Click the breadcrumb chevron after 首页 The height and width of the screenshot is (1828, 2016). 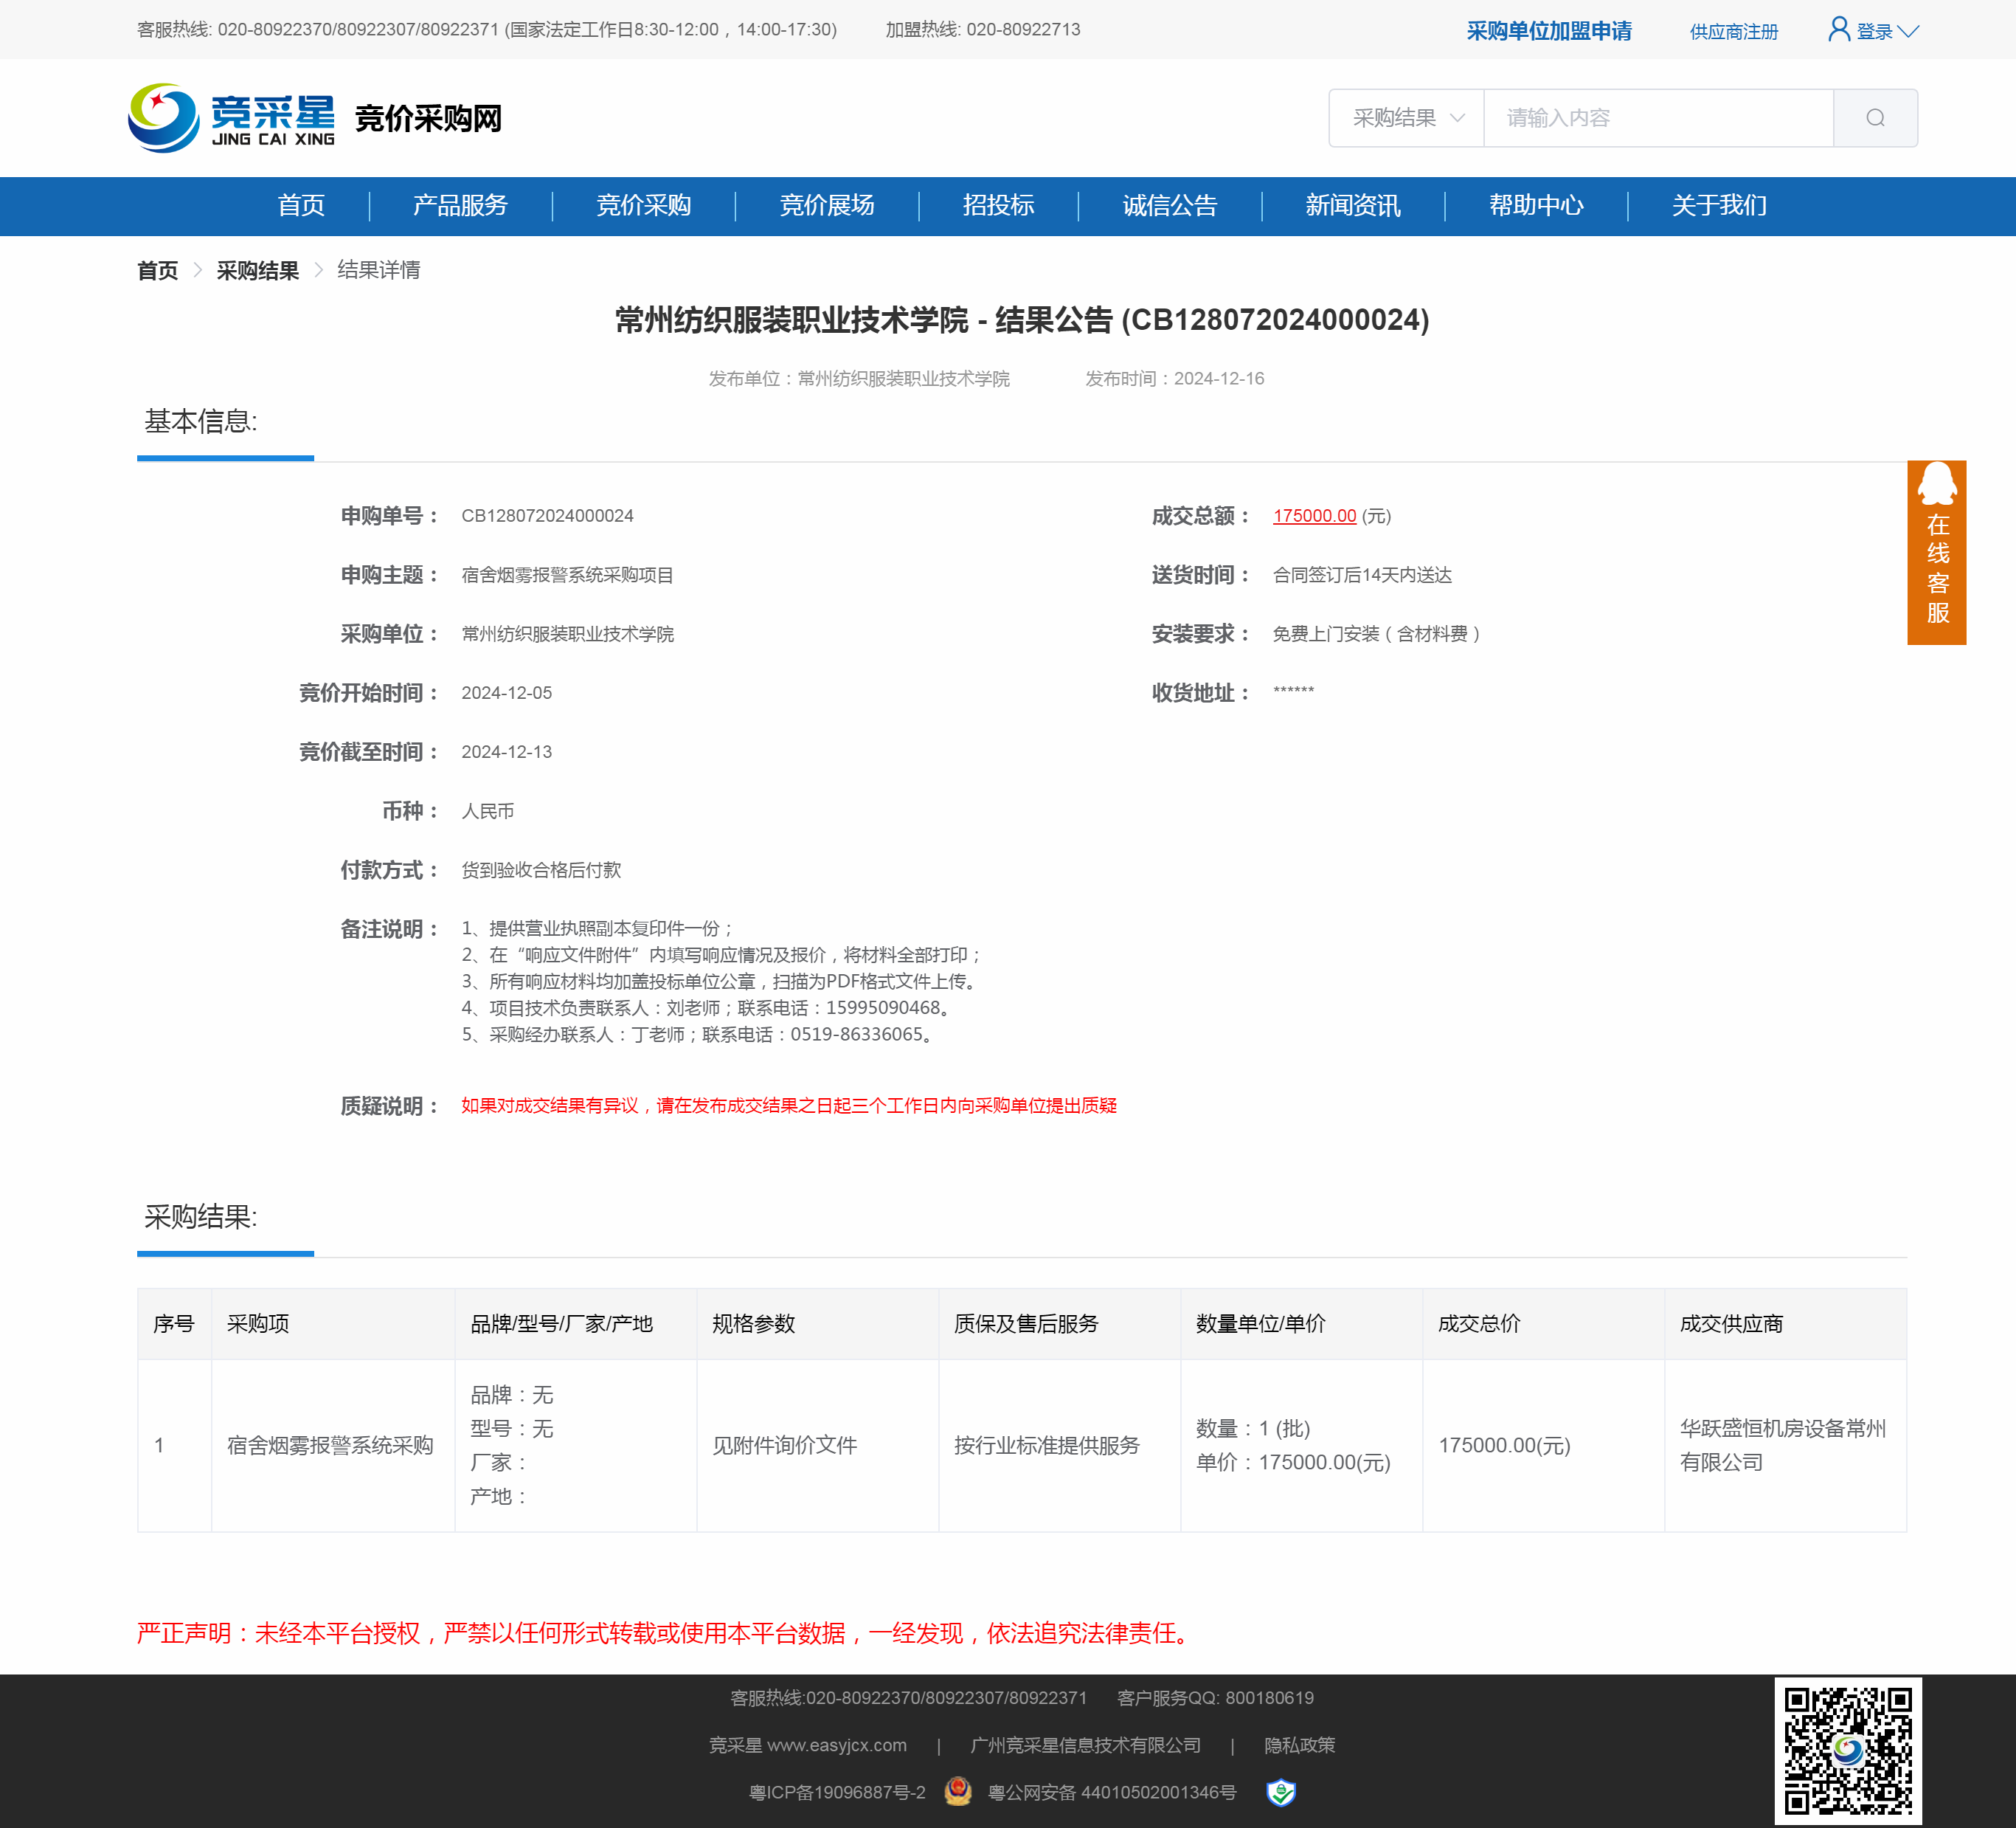197,270
